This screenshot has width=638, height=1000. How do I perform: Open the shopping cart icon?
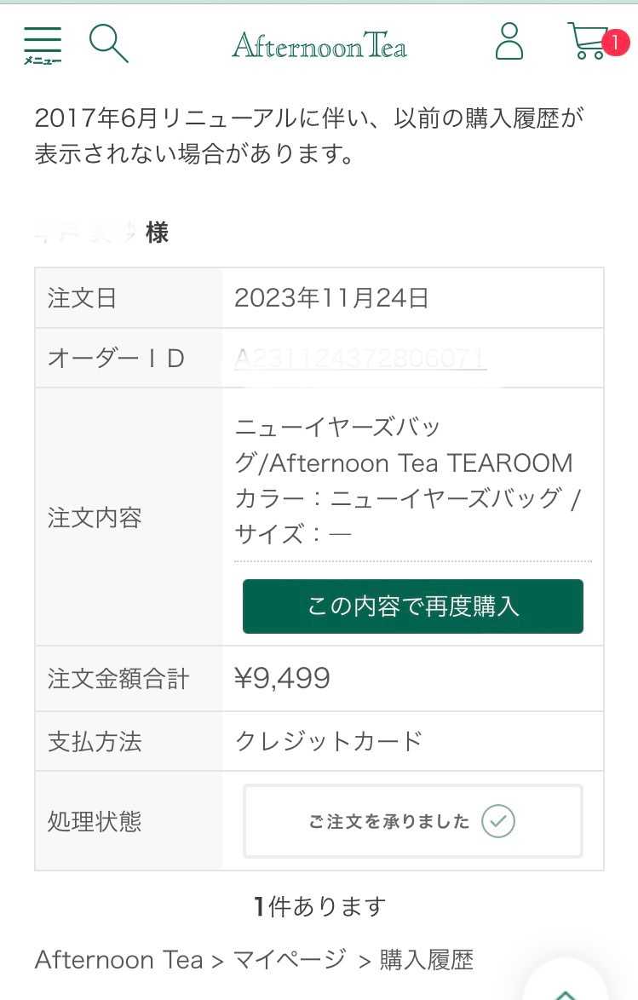click(x=588, y=42)
